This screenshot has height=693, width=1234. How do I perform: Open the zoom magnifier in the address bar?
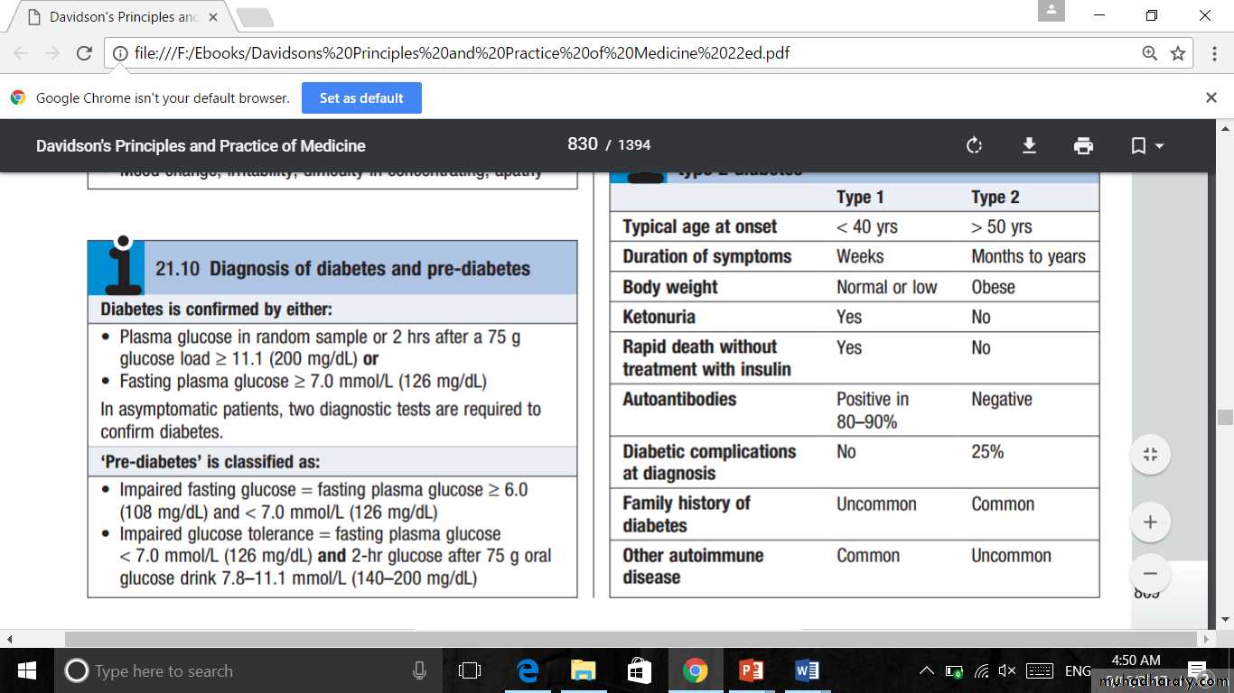point(1149,53)
